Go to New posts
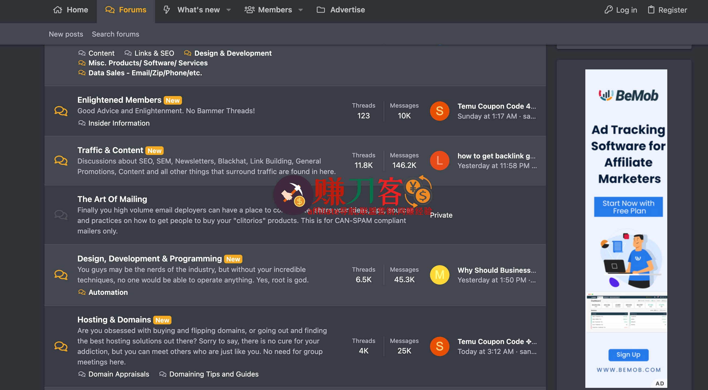Screen dimensions: 708x390 (66, 34)
